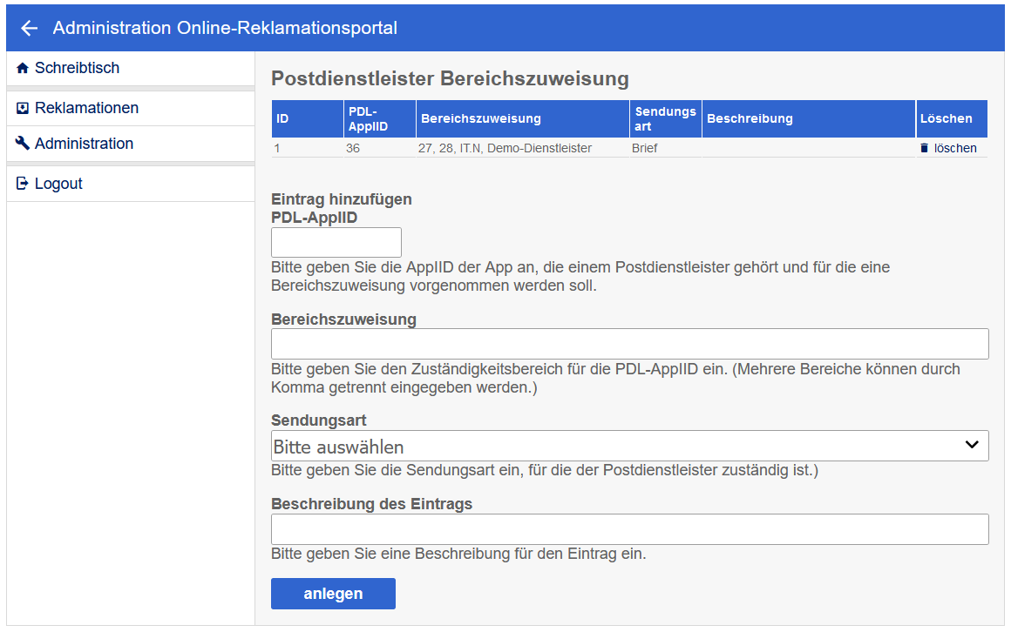Screen dimensions: 1011x632
Task: Click into the Bereichszuweisung text field
Action: [629, 344]
